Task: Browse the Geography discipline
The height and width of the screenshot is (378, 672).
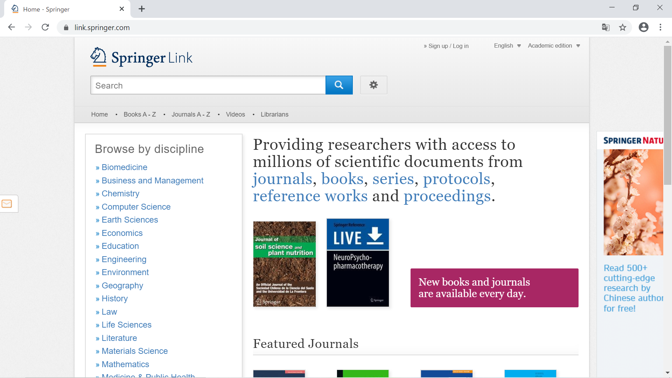Action: coord(122,286)
